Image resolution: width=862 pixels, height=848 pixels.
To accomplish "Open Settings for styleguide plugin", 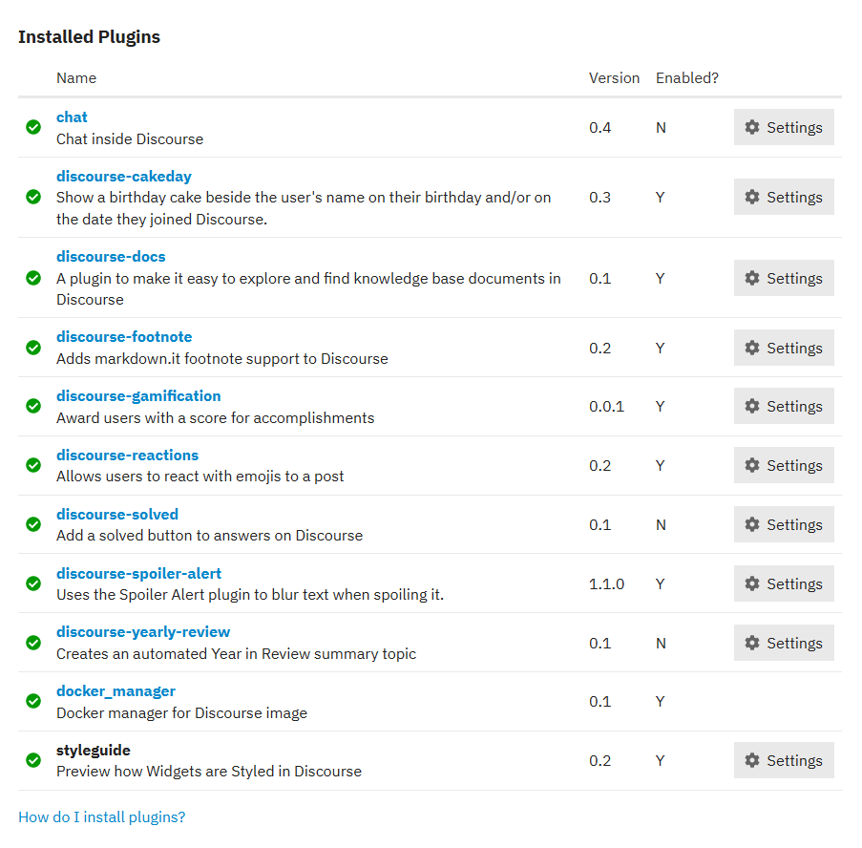I will click(784, 760).
